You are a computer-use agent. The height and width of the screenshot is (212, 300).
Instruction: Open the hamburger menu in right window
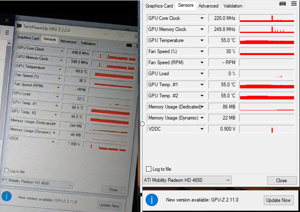click(294, 4)
